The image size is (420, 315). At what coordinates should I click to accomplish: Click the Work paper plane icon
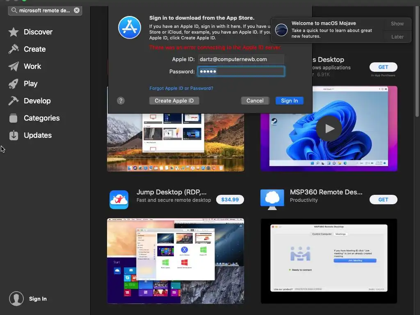(x=14, y=66)
